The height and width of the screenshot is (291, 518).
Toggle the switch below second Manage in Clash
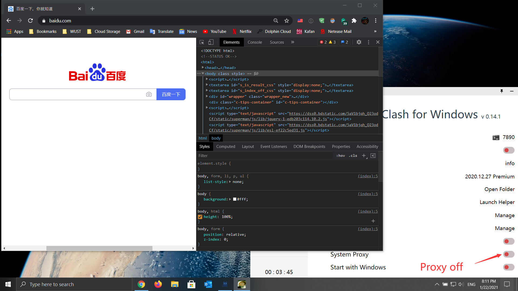tap(509, 241)
